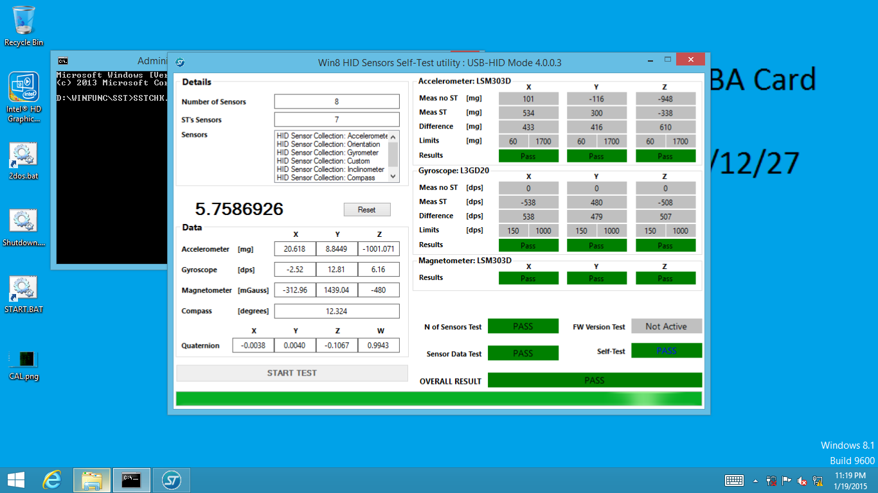Click the ST Sensors utility taskbar icon
Viewport: 878px width, 493px height.
point(171,480)
